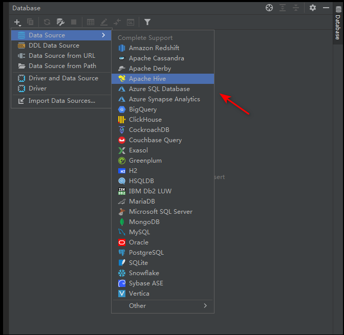The height and width of the screenshot is (335, 344).
Task: Choose DDL Data Source
Action: [x=61, y=46]
